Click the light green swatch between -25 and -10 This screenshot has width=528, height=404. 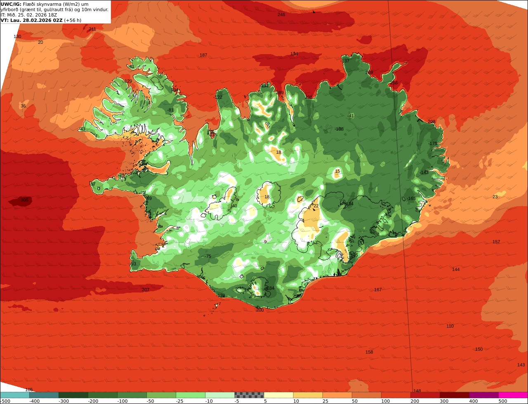pos(191,395)
